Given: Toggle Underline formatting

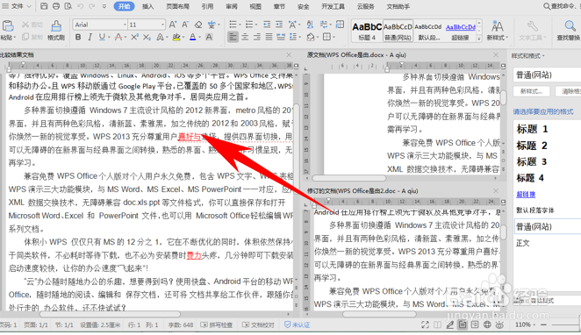Looking at the screenshot, I should pos(102,37).
